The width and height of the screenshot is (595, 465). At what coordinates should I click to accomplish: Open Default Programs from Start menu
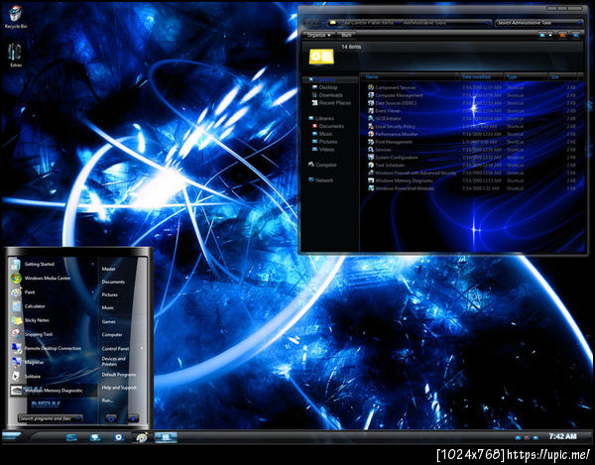[x=118, y=375]
